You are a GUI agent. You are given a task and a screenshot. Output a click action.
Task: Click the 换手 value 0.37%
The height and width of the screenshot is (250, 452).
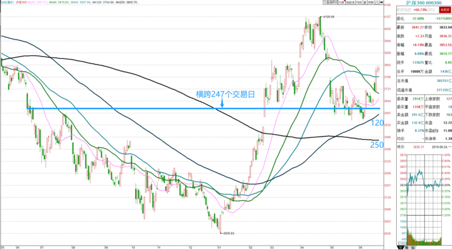coord(419,130)
